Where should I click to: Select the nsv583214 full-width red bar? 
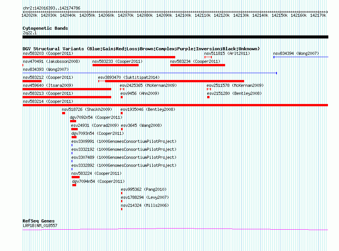click(x=175, y=105)
